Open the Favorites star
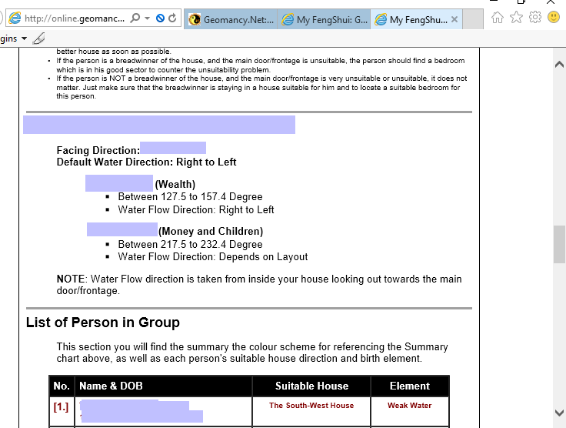Screen dimensions: 566x428 tap(516, 17)
